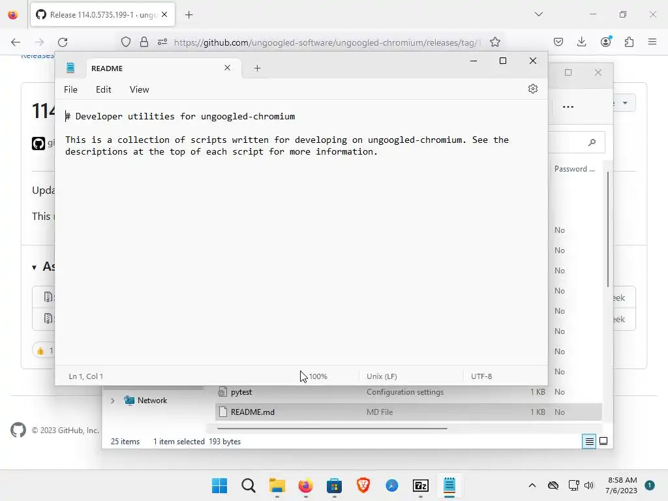Image resolution: width=668 pixels, height=501 pixels.
Task: Click Notepad icon in title bar
Action: click(70, 68)
